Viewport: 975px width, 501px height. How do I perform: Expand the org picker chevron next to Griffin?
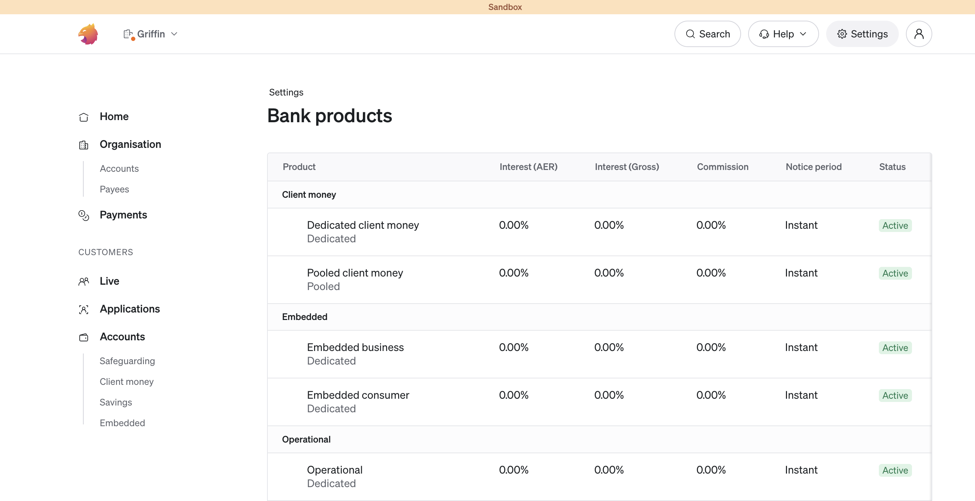174,34
